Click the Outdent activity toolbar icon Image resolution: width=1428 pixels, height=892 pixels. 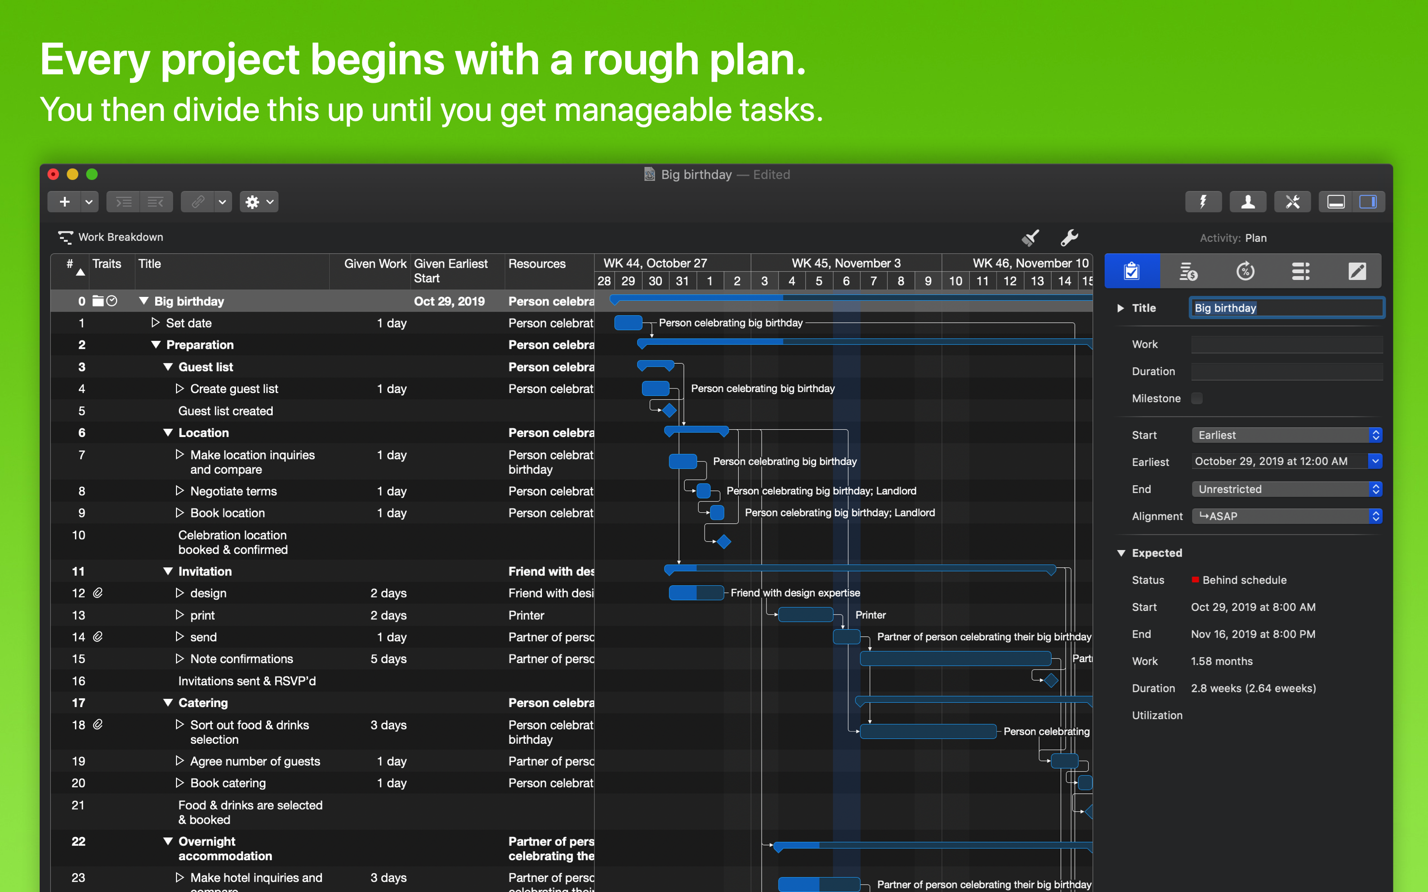click(x=156, y=202)
